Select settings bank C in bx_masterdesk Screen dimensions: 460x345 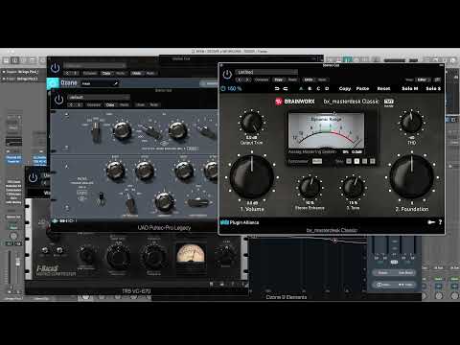pyautogui.click(x=318, y=88)
